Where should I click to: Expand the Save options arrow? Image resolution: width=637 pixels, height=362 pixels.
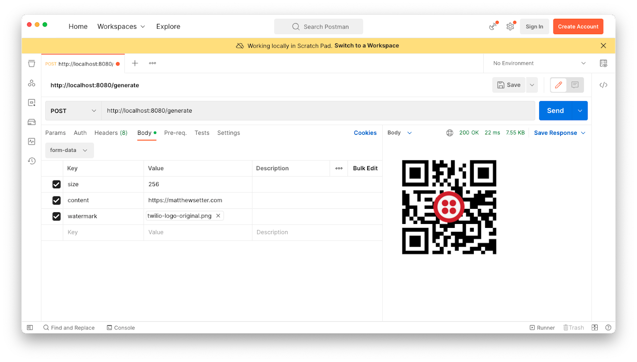pos(532,85)
